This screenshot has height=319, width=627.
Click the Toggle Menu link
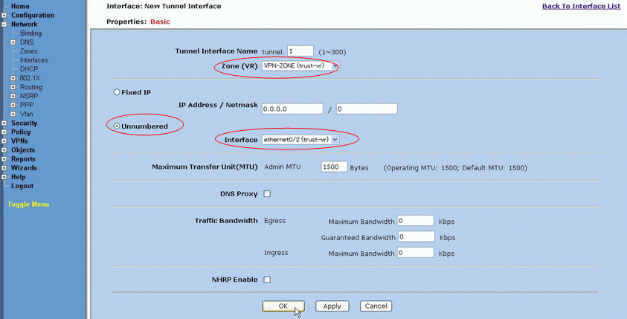[x=28, y=204]
